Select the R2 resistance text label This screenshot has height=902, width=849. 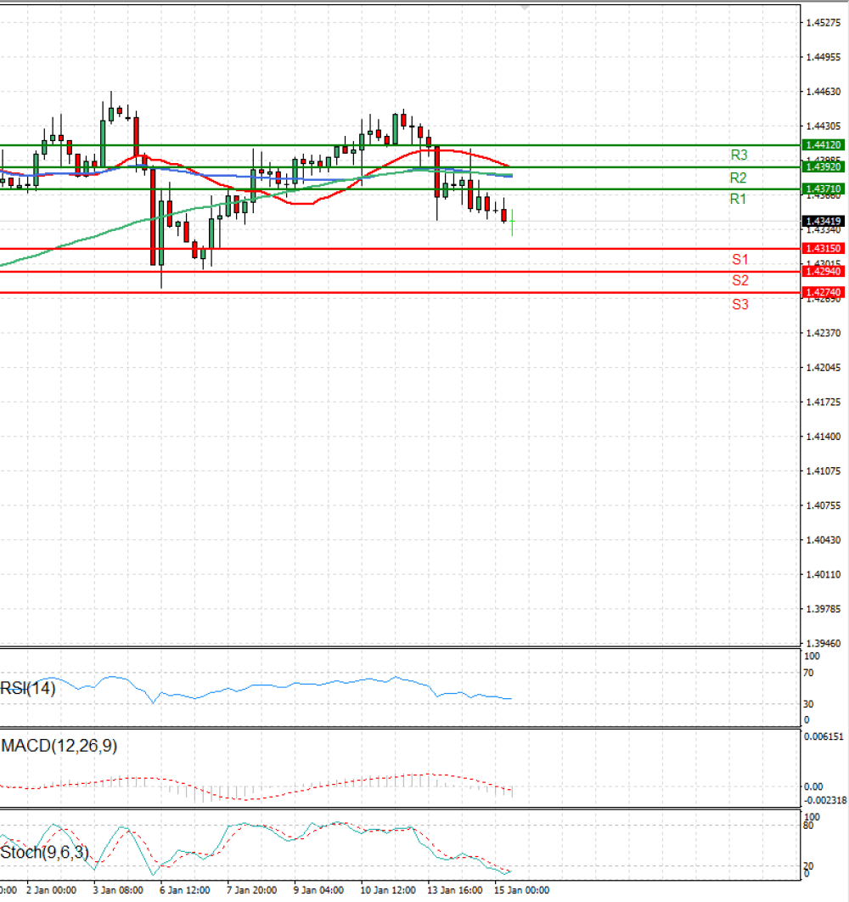click(738, 178)
